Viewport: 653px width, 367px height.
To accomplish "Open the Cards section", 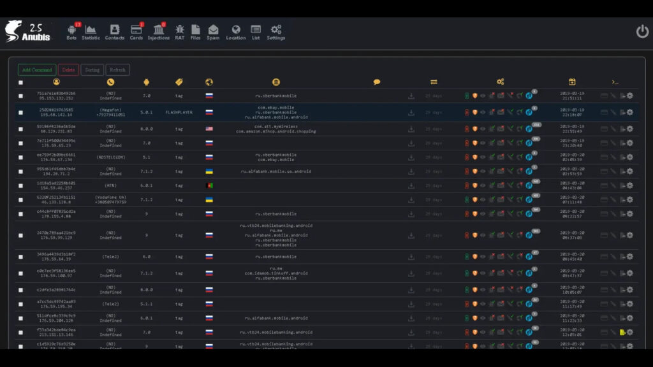I will click(136, 32).
